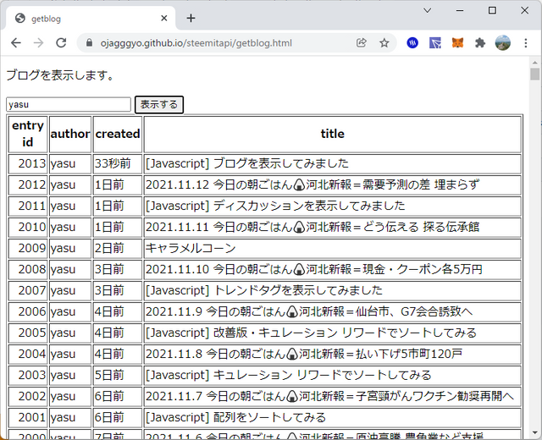Image resolution: width=542 pixels, height=440 pixels.
Task: Maximize the browser window
Action: click(x=492, y=10)
